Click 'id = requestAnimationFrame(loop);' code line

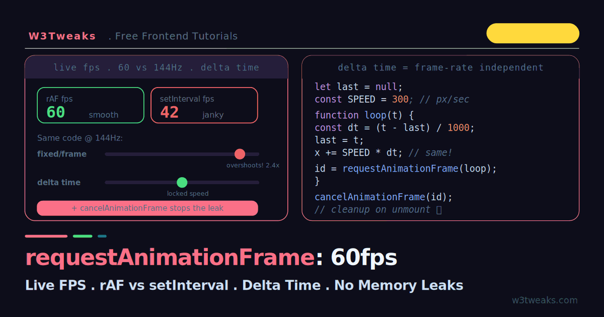tap(406, 169)
